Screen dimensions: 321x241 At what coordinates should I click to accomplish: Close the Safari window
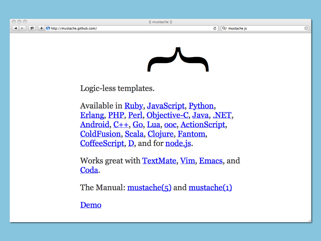click(14, 22)
